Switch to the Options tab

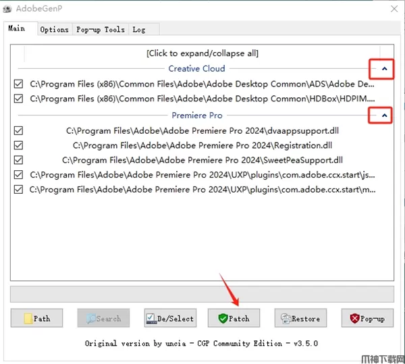[54, 30]
